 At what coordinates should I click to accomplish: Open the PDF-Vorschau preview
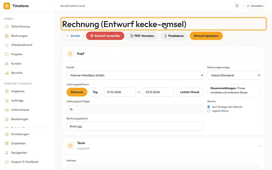[142, 36]
